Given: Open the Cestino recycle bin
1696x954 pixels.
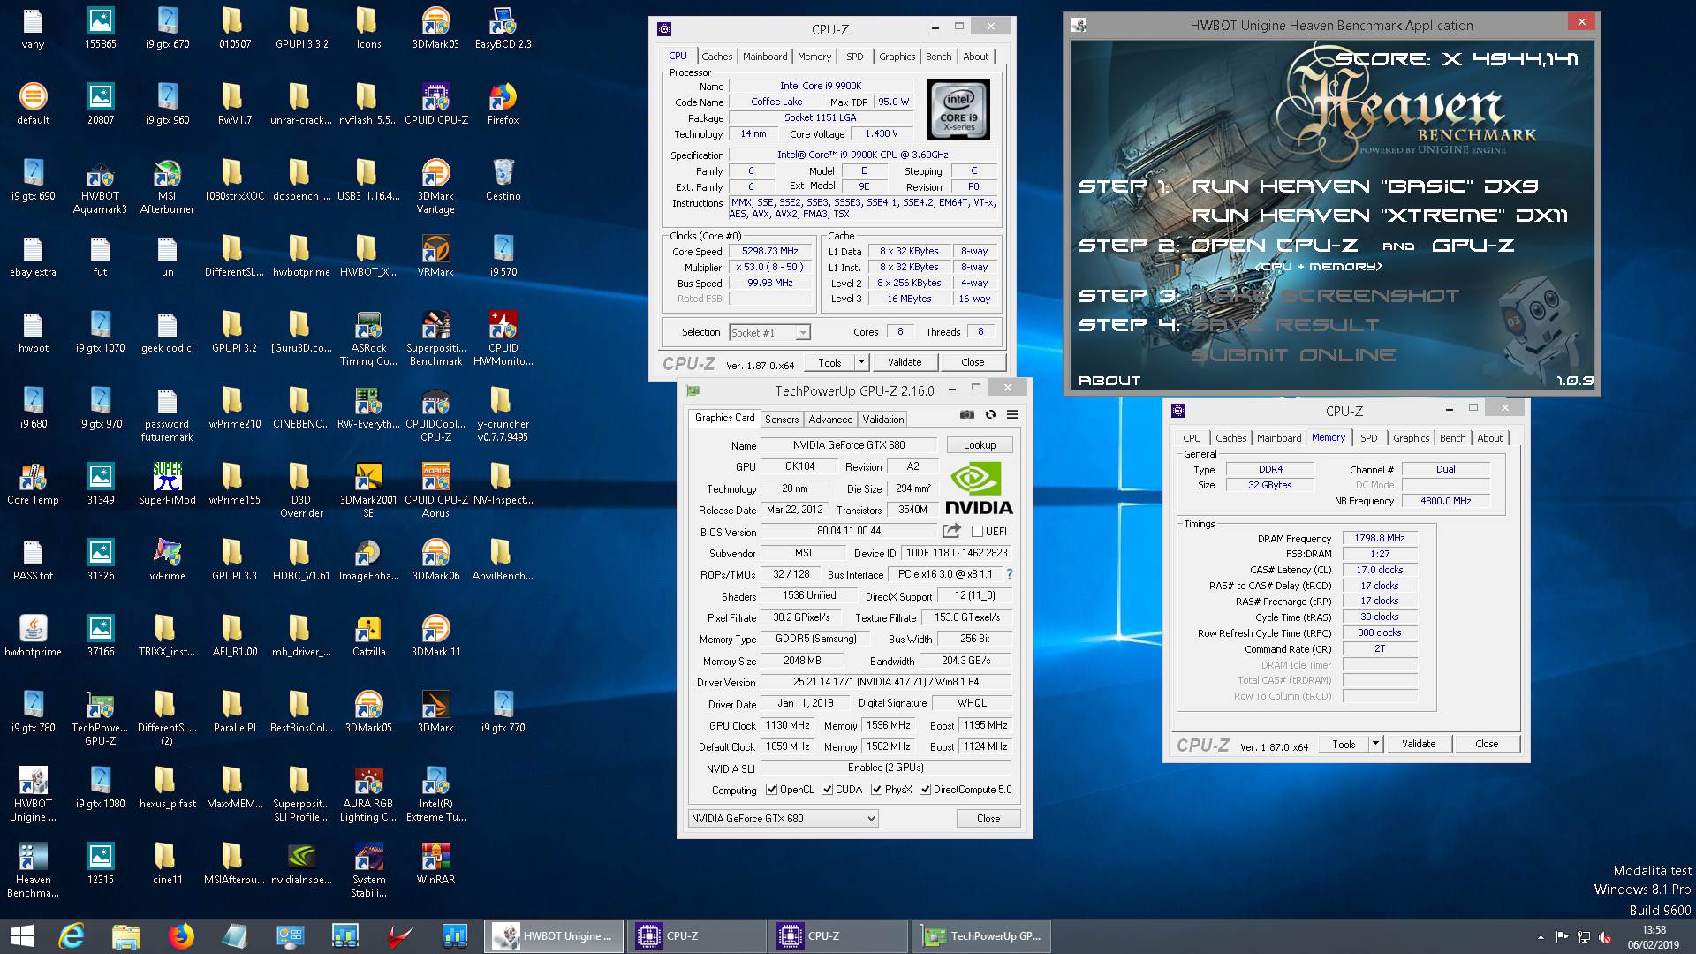Looking at the screenshot, I should point(503,180).
